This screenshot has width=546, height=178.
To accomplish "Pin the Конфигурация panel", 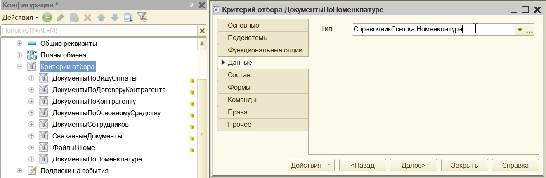I will pos(191,5).
